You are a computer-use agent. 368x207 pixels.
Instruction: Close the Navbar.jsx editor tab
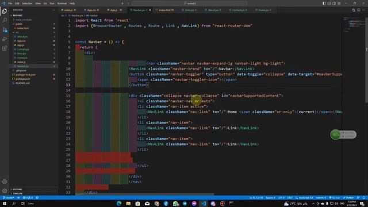click(x=150, y=10)
